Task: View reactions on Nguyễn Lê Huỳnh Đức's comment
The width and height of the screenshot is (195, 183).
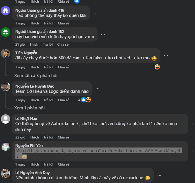Action: (x=85, y=100)
